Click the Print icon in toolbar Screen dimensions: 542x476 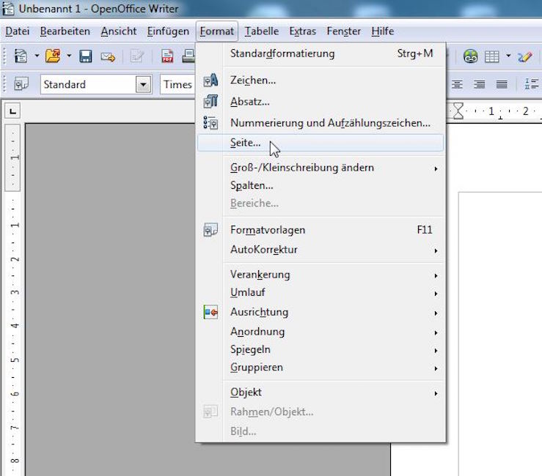click(188, 56)
